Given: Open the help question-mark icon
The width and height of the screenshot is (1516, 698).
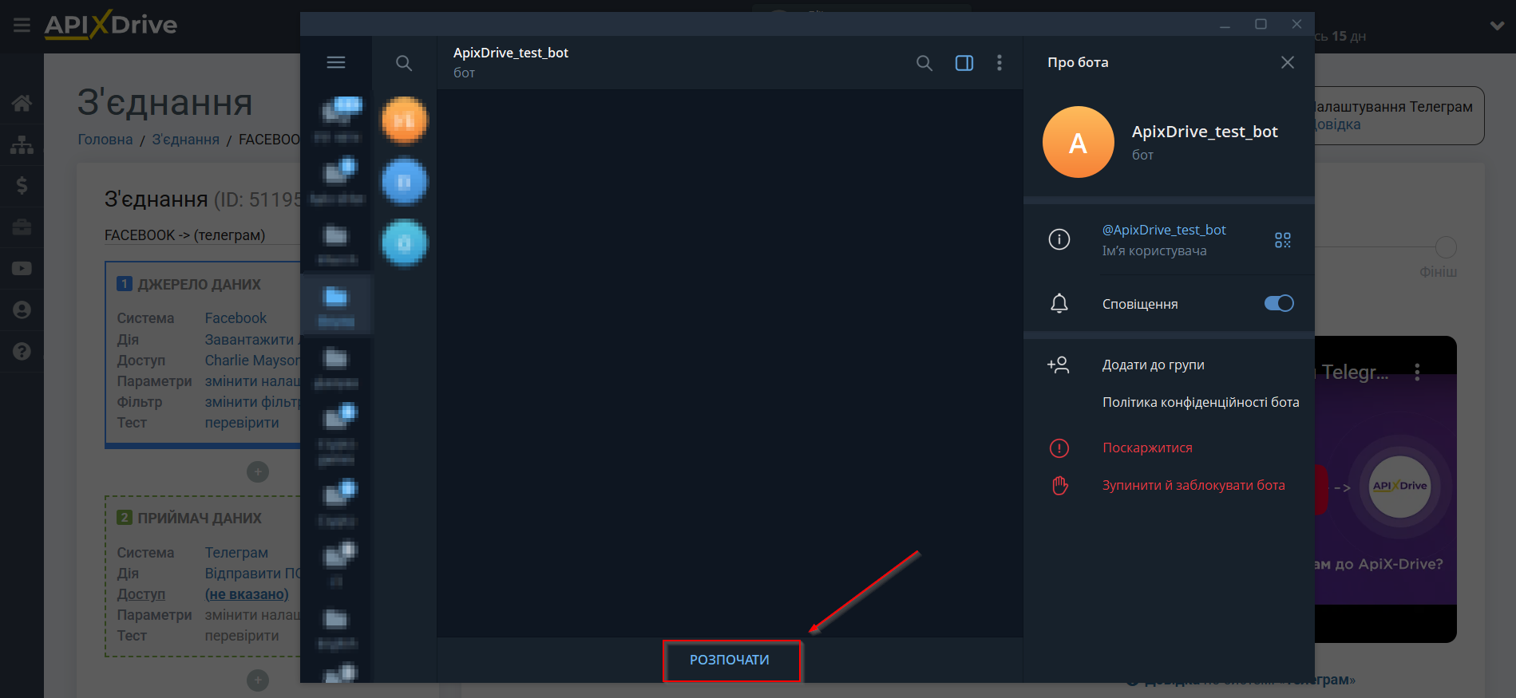Looking at the screenshot, I should coord(22,351).
